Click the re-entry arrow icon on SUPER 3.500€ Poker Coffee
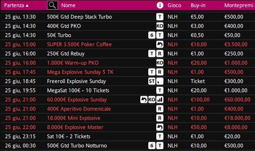 coord(160,44)
